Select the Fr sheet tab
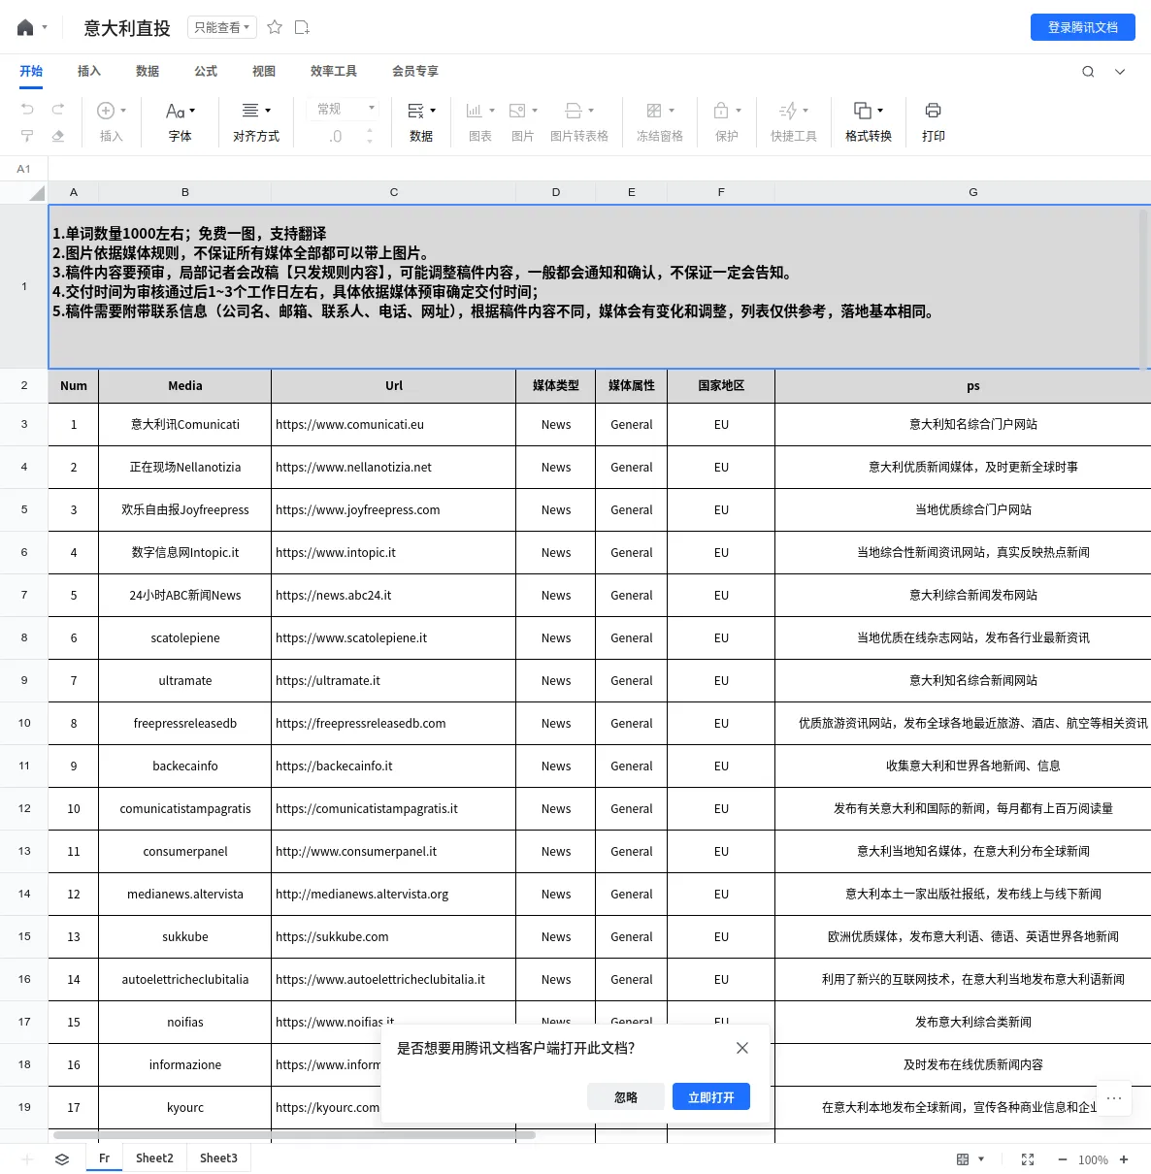 click(x=105, y=1158)
